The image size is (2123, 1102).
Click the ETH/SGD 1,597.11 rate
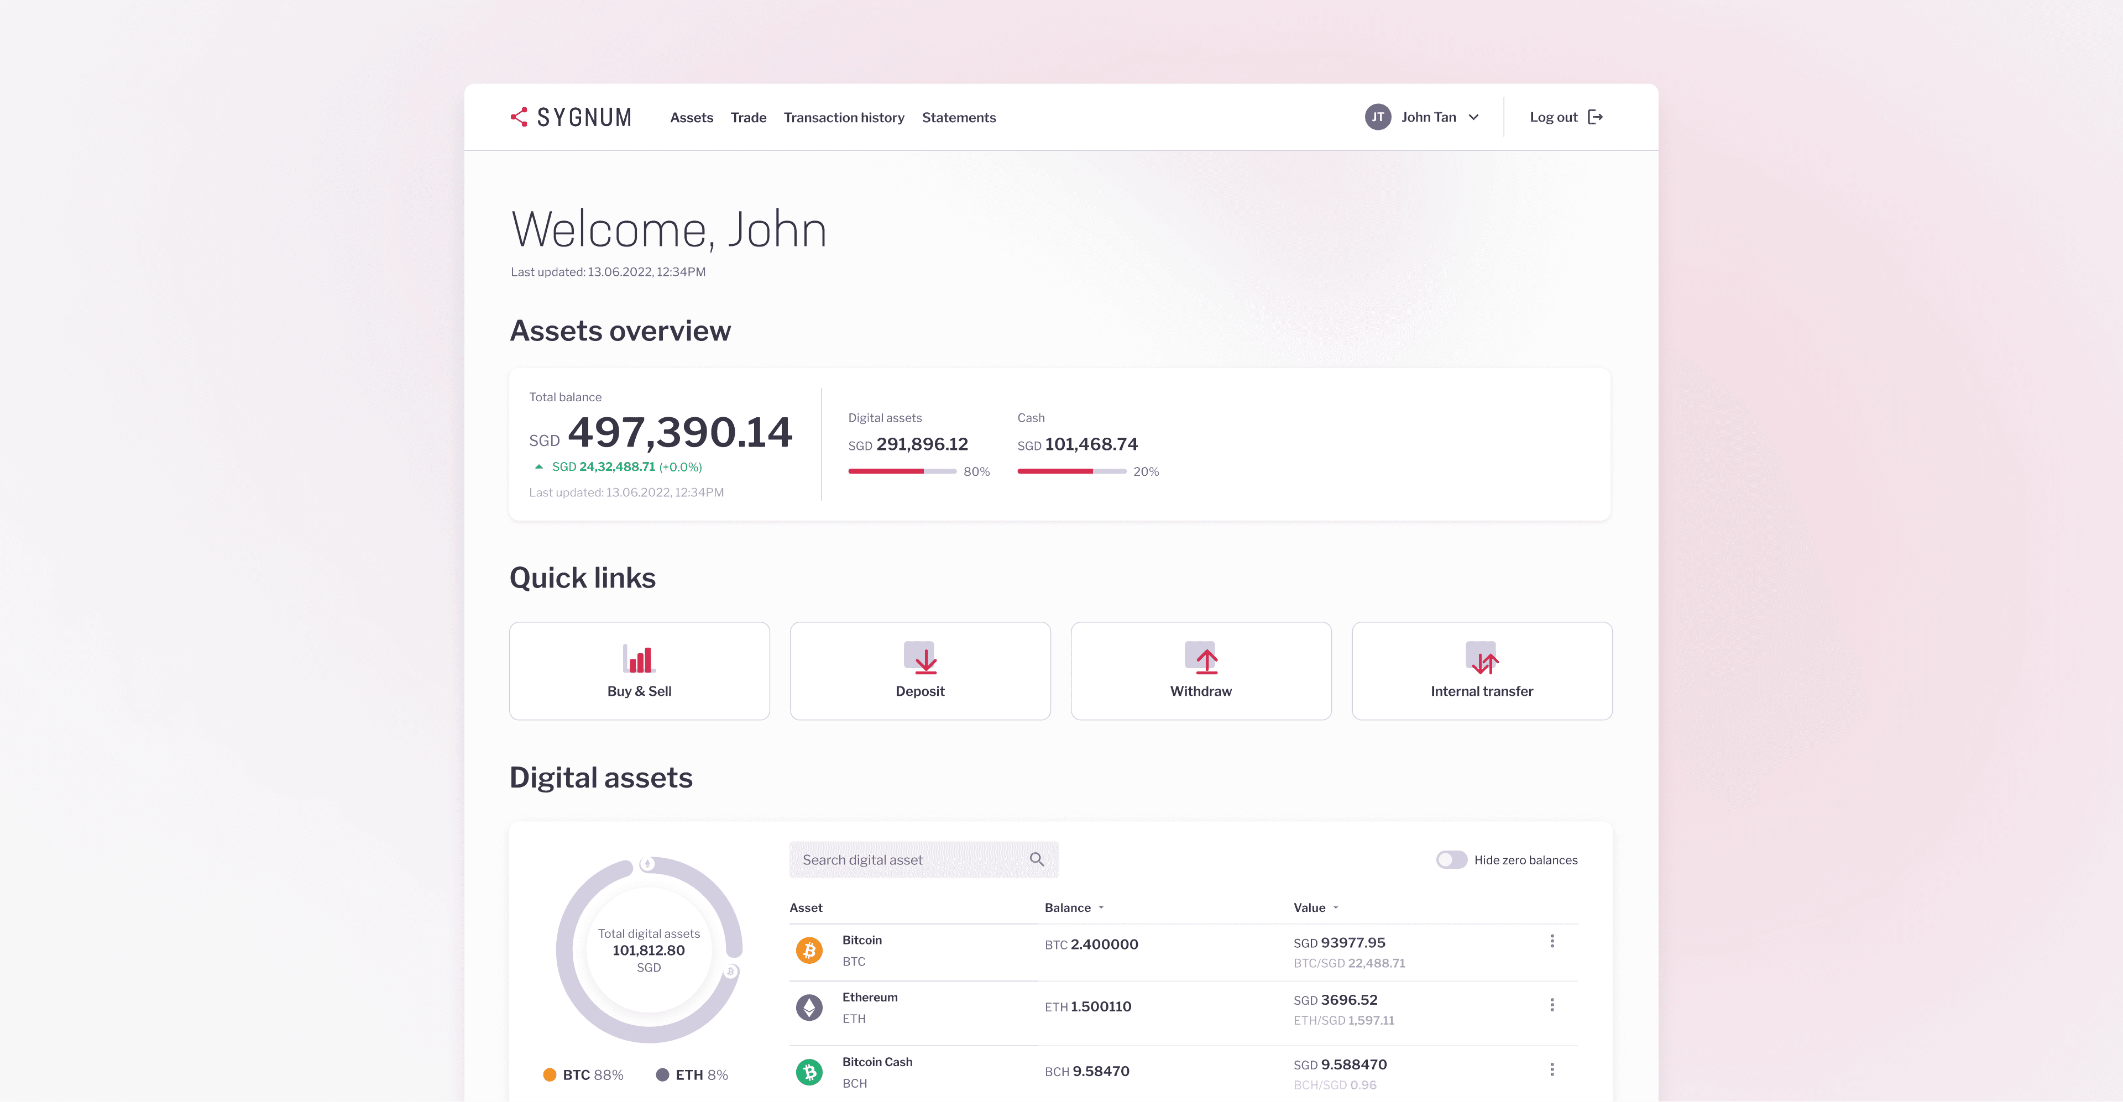[x=1344, y=1020]
